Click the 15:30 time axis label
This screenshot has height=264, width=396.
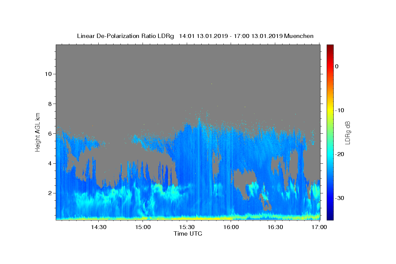coord(187,227)
